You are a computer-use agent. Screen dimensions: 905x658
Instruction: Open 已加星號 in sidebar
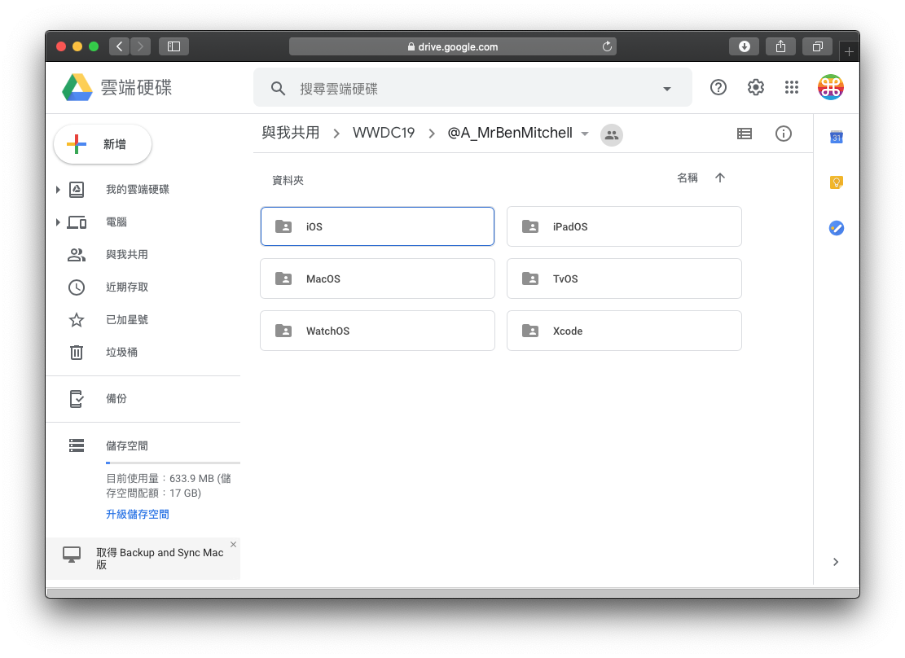coord(127,320)
